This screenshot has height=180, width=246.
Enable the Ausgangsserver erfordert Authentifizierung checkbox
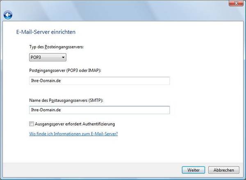click(x=32, y=124)
